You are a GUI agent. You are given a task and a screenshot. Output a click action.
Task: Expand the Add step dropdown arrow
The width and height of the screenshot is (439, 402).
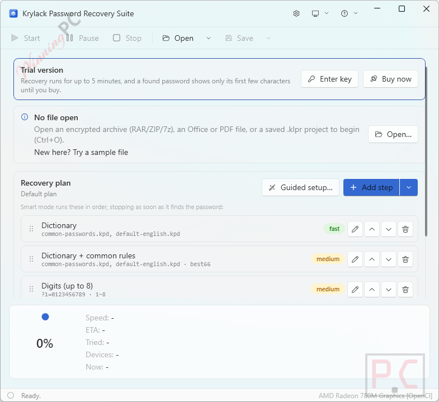pos(409,187)
